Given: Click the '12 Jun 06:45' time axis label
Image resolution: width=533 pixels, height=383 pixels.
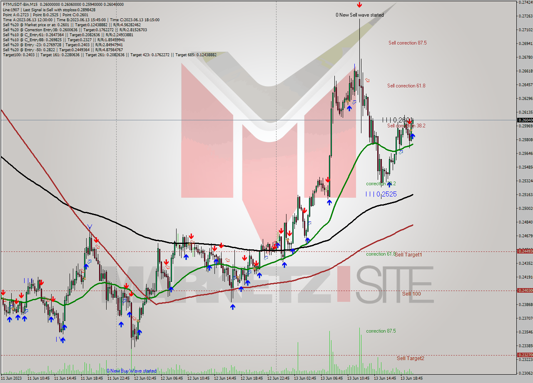Looking at the screenshot, I should pyautogui.click(x=172, y=379).
